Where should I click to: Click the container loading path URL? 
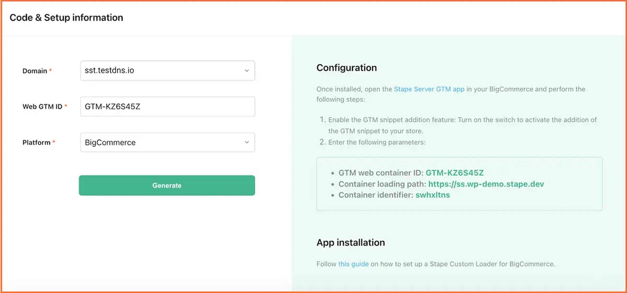click(x=486, y=184)
